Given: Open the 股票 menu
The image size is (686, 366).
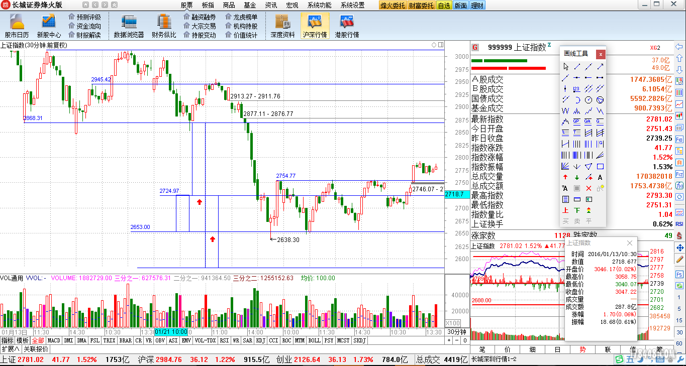Looking at the screenshot, I should coord(186,6).
